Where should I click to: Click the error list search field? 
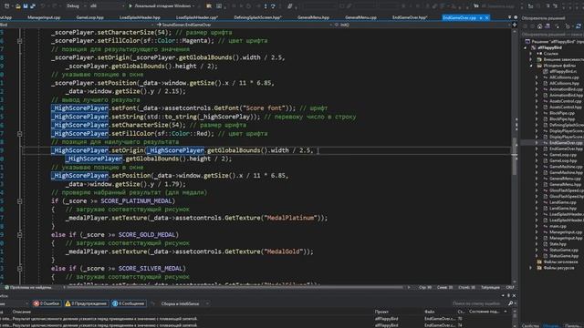479,303
